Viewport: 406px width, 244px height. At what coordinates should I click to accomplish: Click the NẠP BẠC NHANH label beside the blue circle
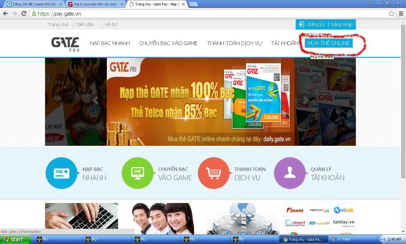tap(95, 173)
